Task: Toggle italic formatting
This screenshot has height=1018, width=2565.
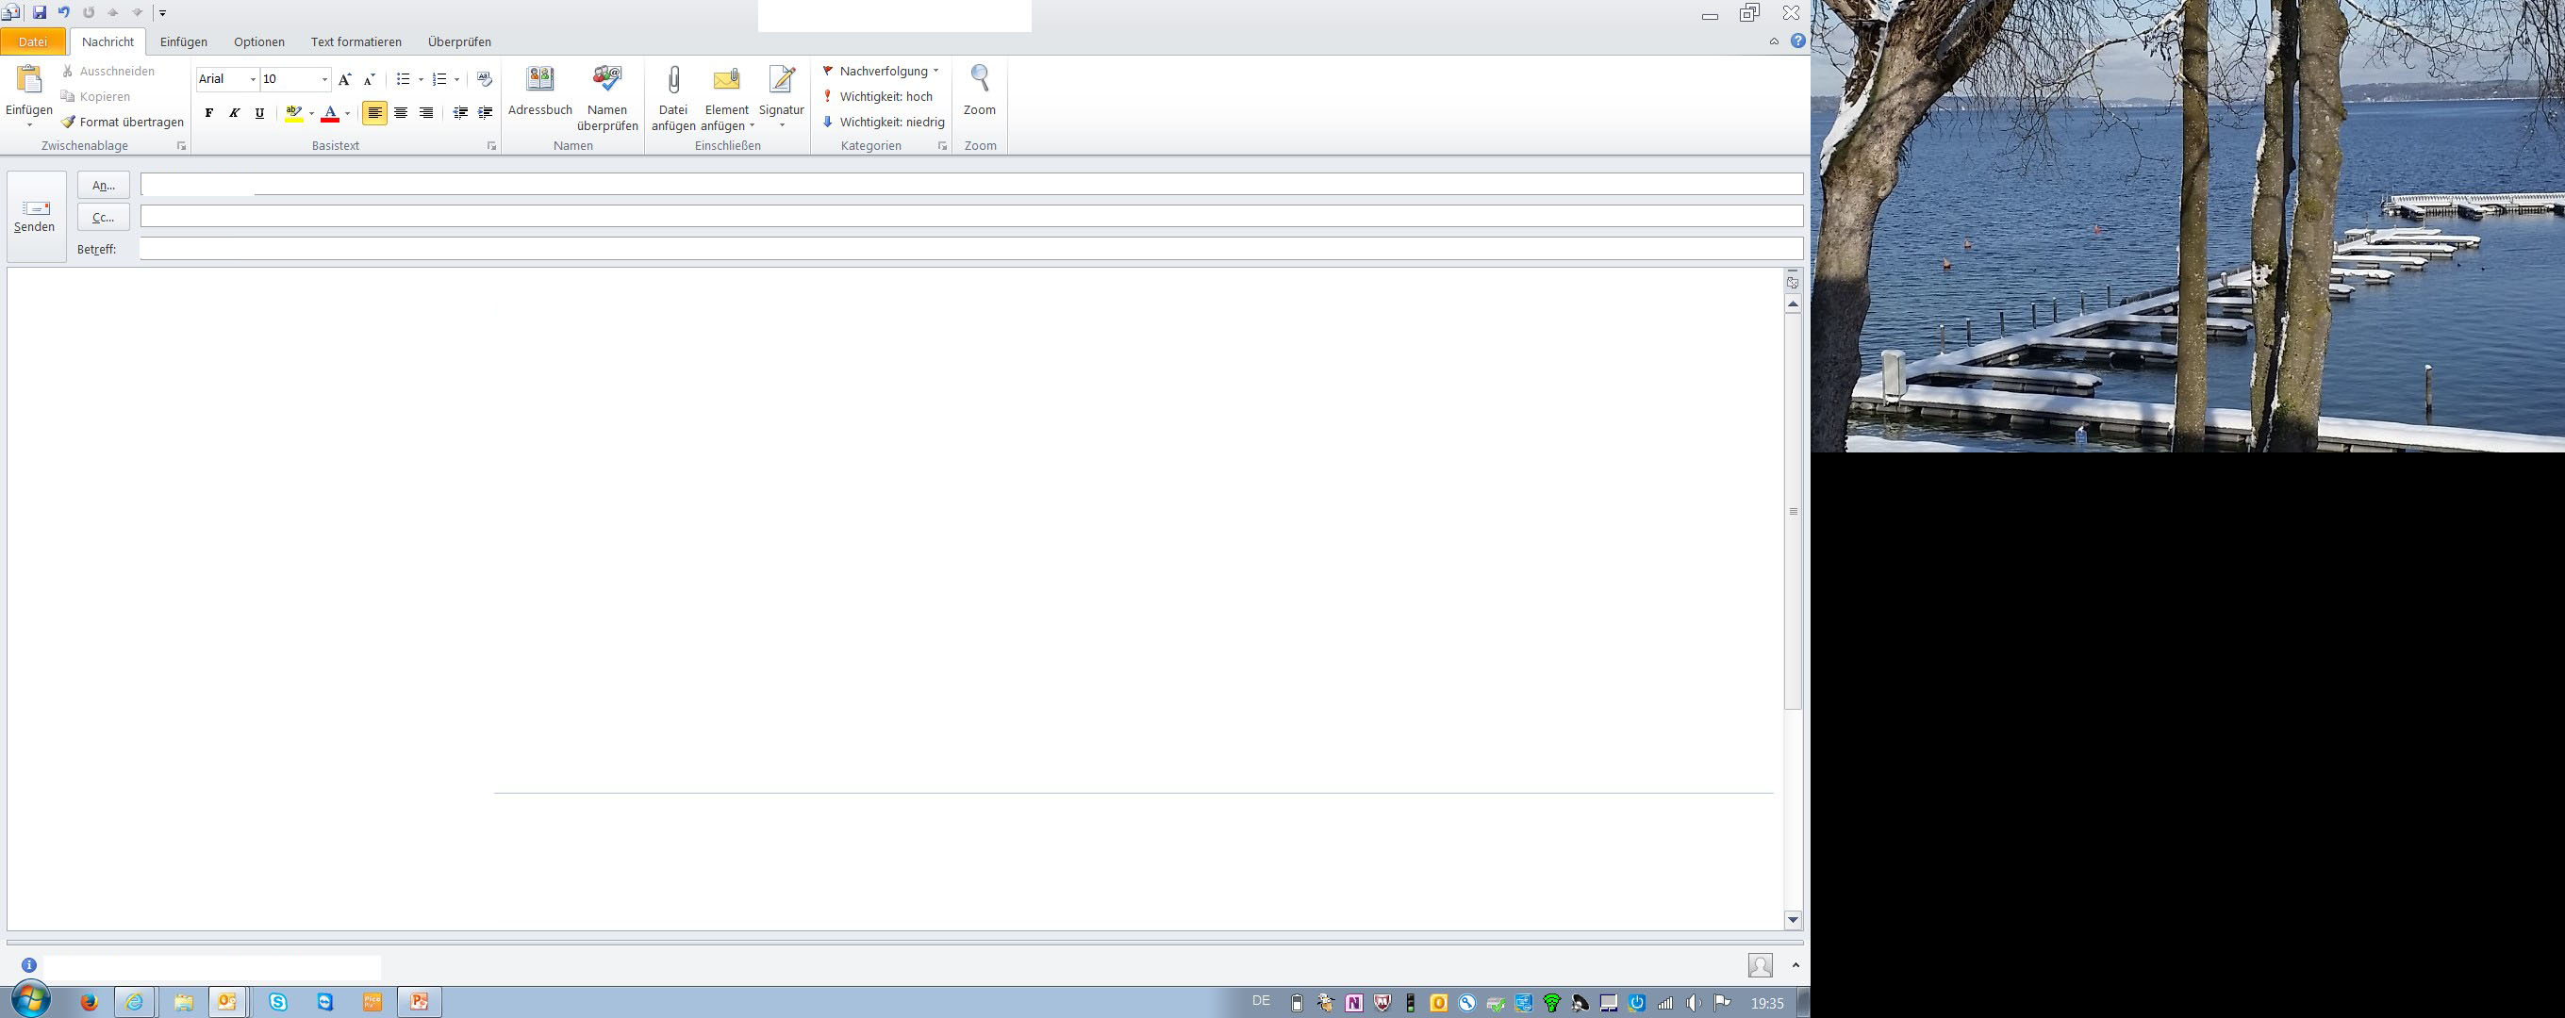Action: (234, 112)
